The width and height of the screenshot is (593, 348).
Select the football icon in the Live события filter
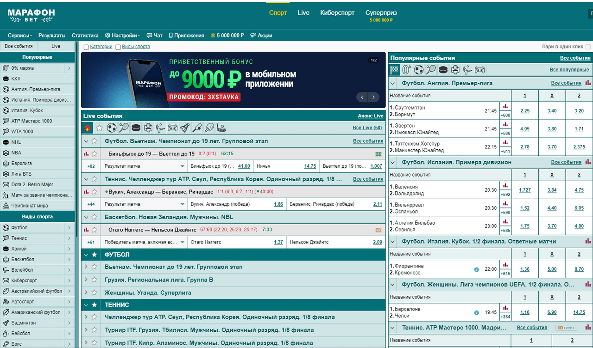pyautogui.click(x=112, y=128)
